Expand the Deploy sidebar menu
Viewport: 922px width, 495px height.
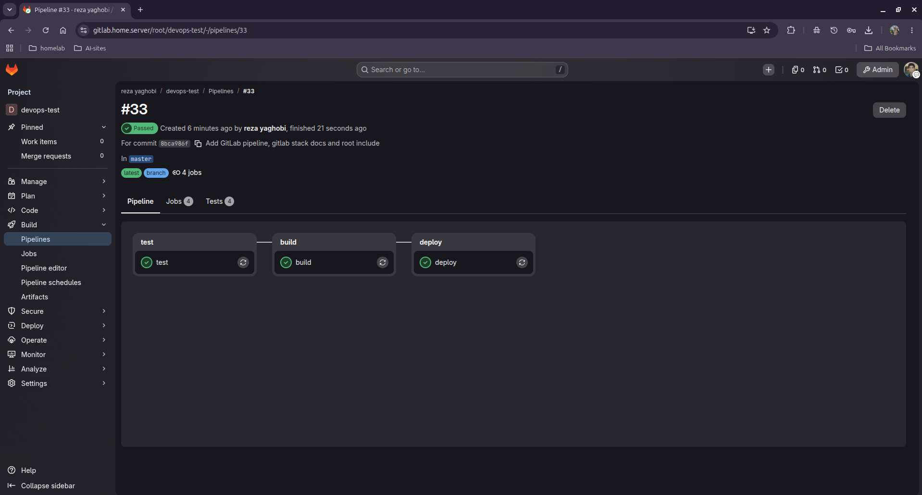click(58, 326)
